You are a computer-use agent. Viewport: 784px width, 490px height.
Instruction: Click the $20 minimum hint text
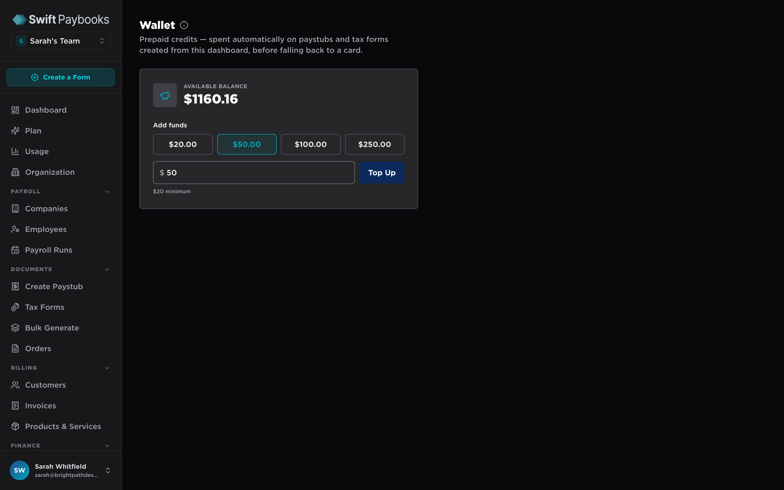[172, 192]
